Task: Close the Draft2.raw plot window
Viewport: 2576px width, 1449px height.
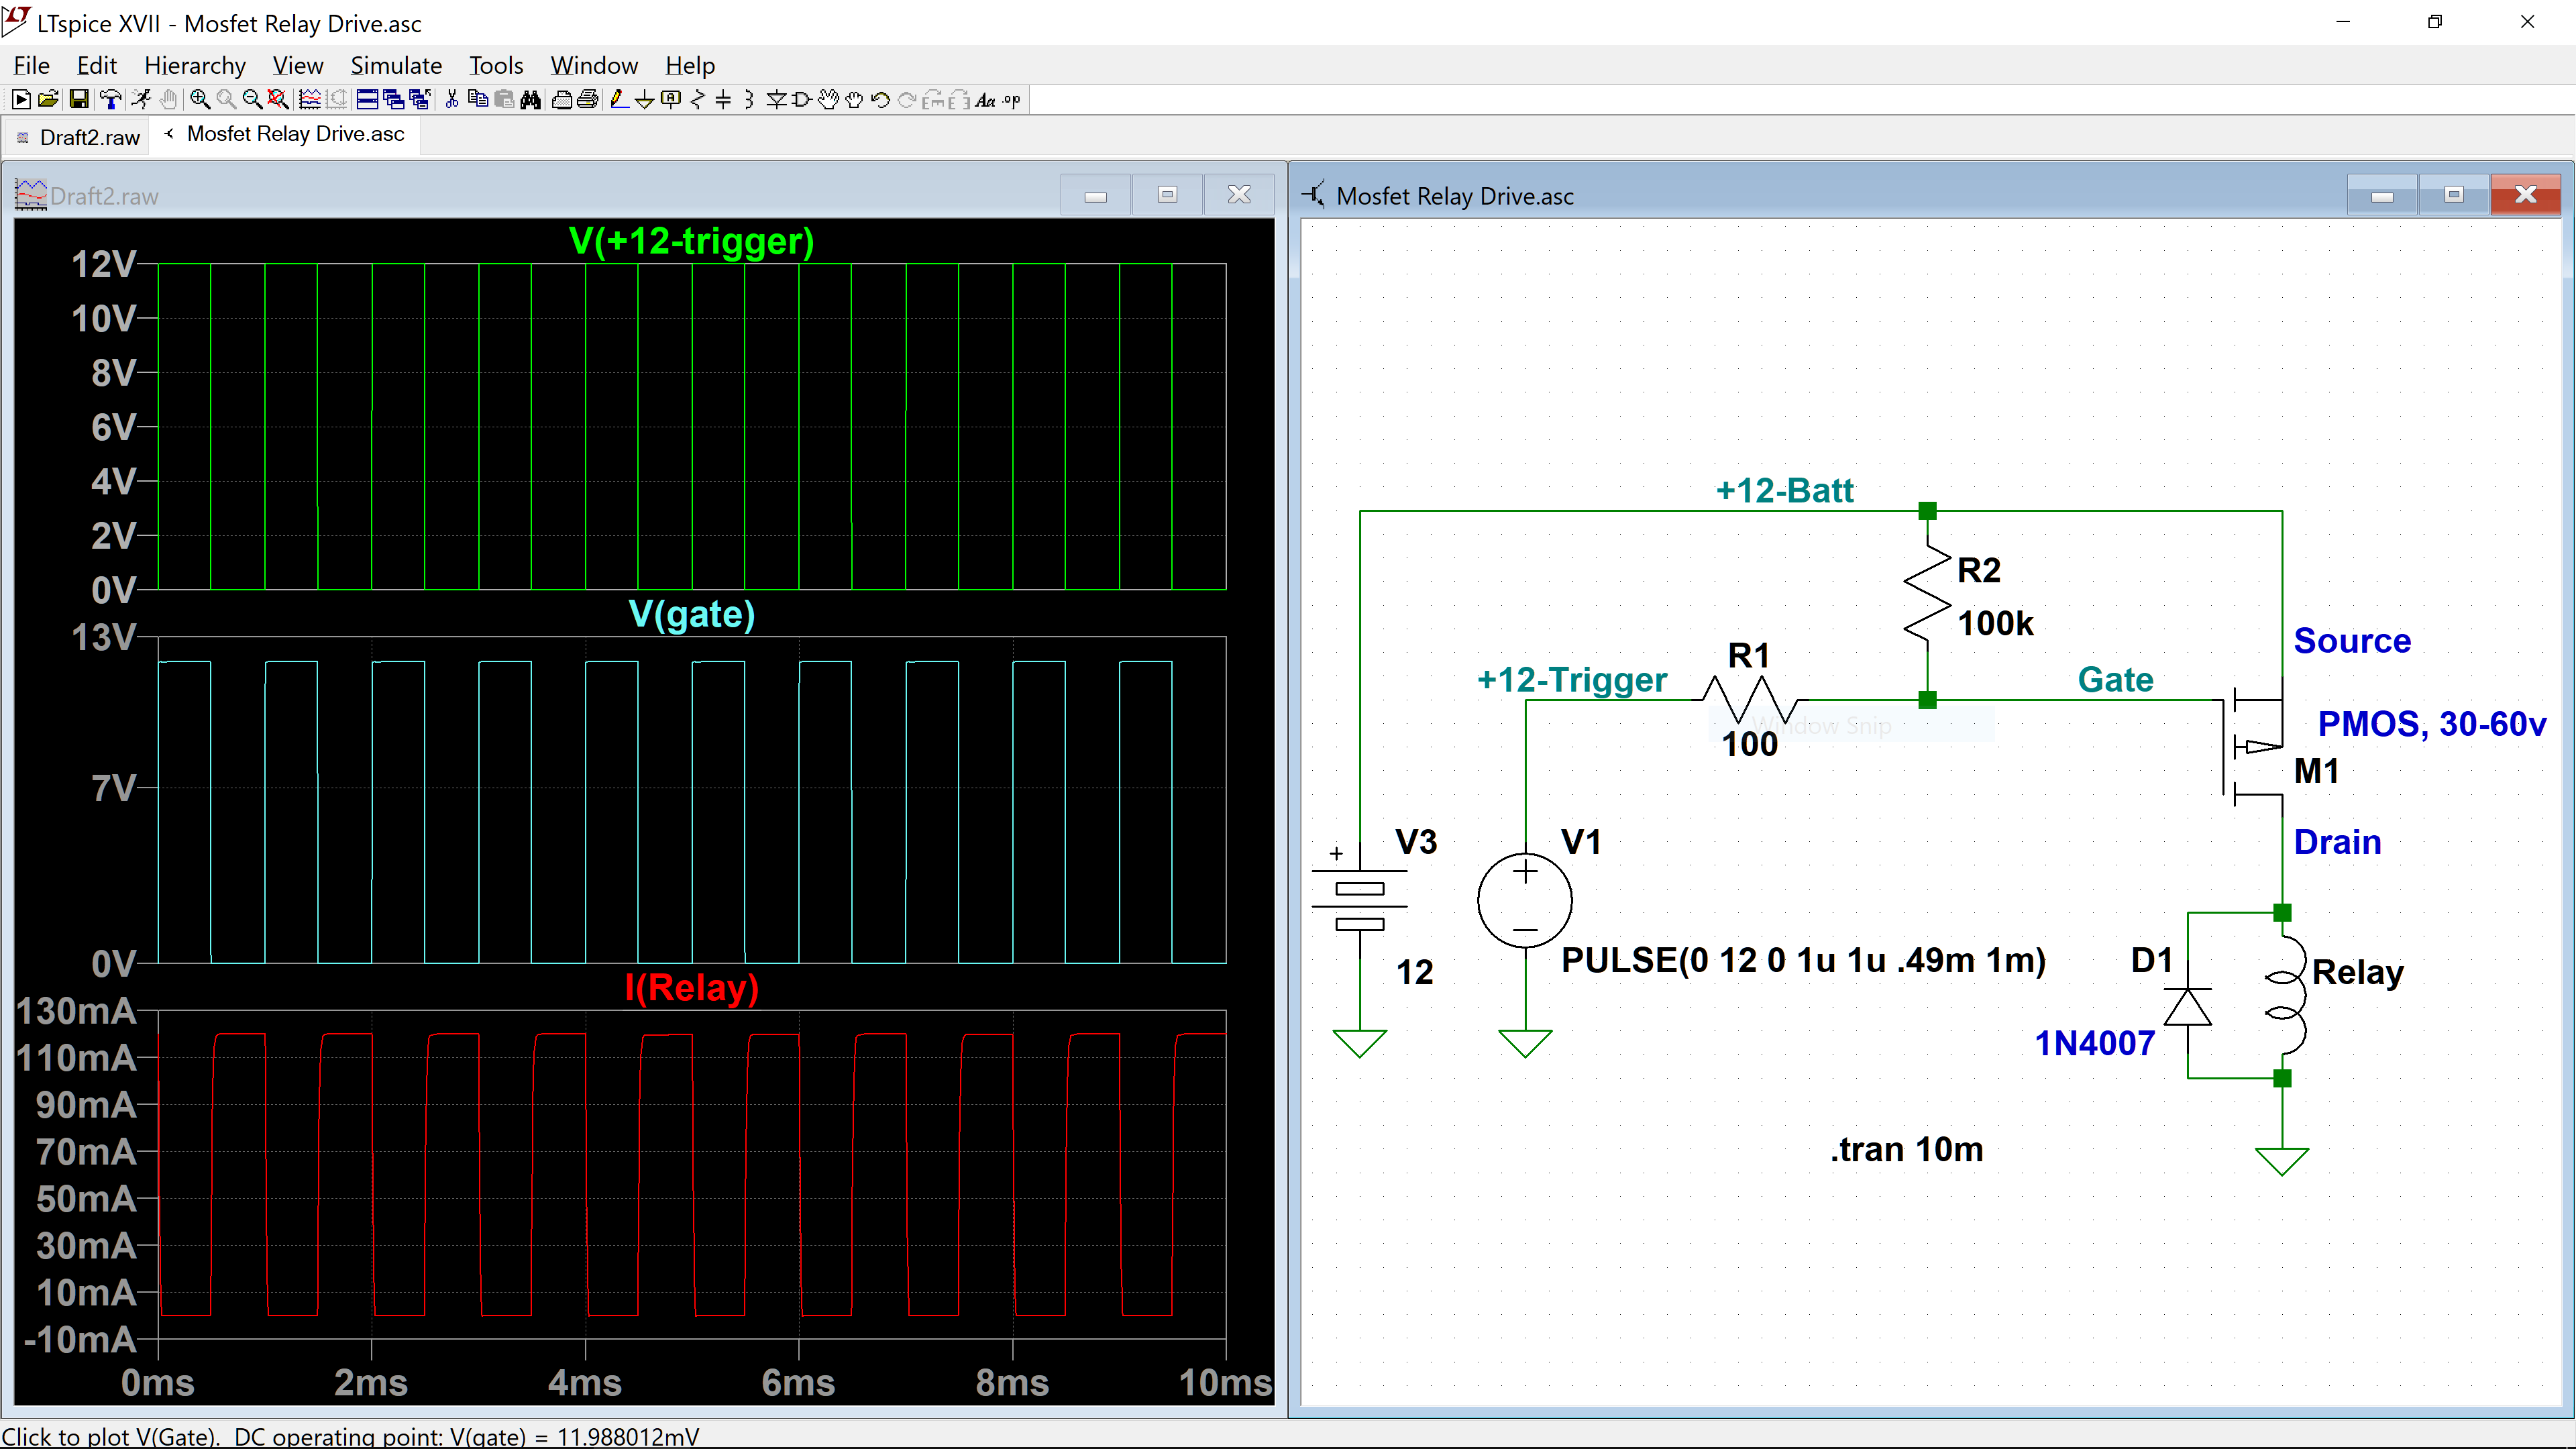Action: pyautogui.click(x=1239, y=194)
